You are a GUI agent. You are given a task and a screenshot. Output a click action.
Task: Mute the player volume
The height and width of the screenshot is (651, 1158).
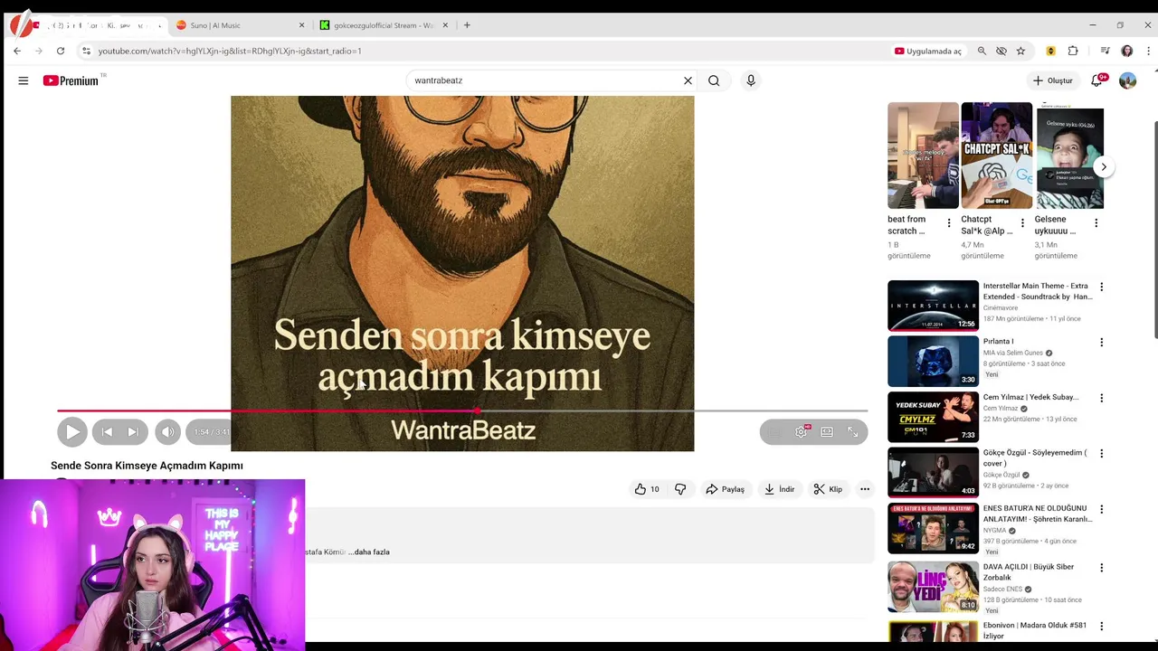[167, 432]
